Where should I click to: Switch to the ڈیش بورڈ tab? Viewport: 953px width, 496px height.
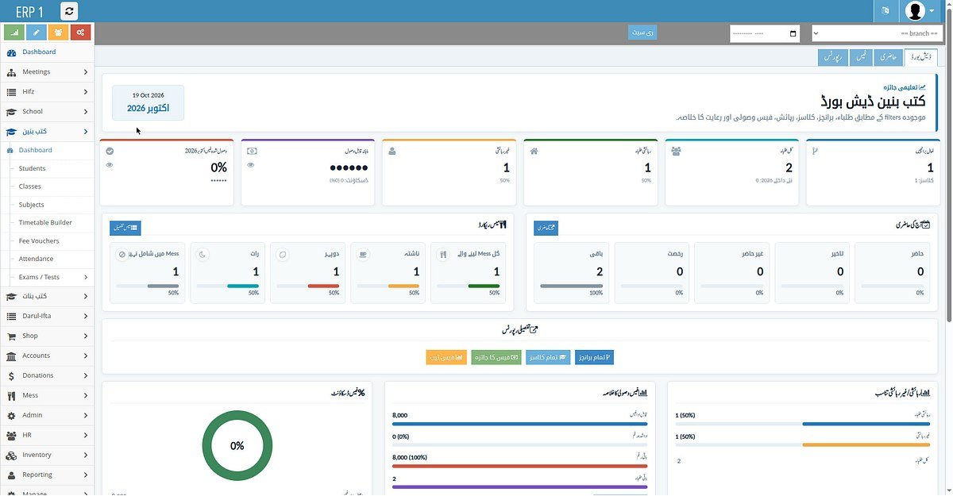tap(920, 57)
